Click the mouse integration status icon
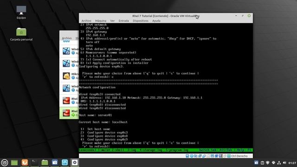Viewport: 297px width, 167px height. (225, 156)
